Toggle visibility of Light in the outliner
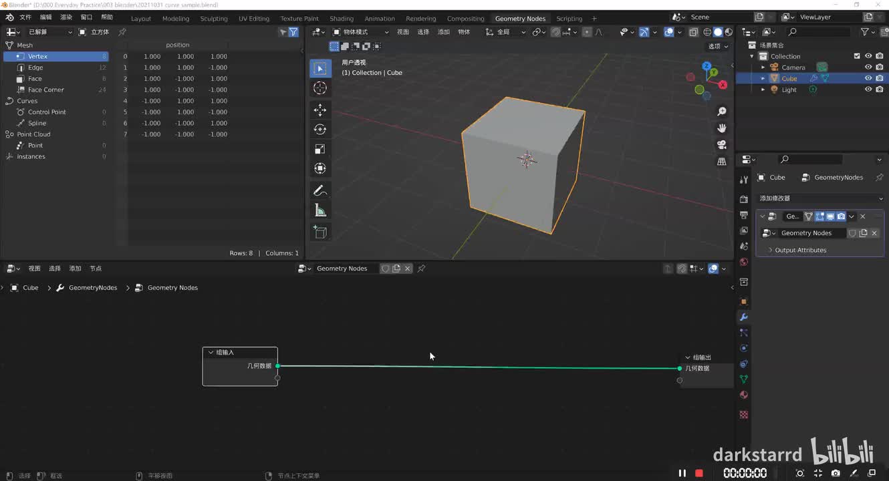 [868, 90]
